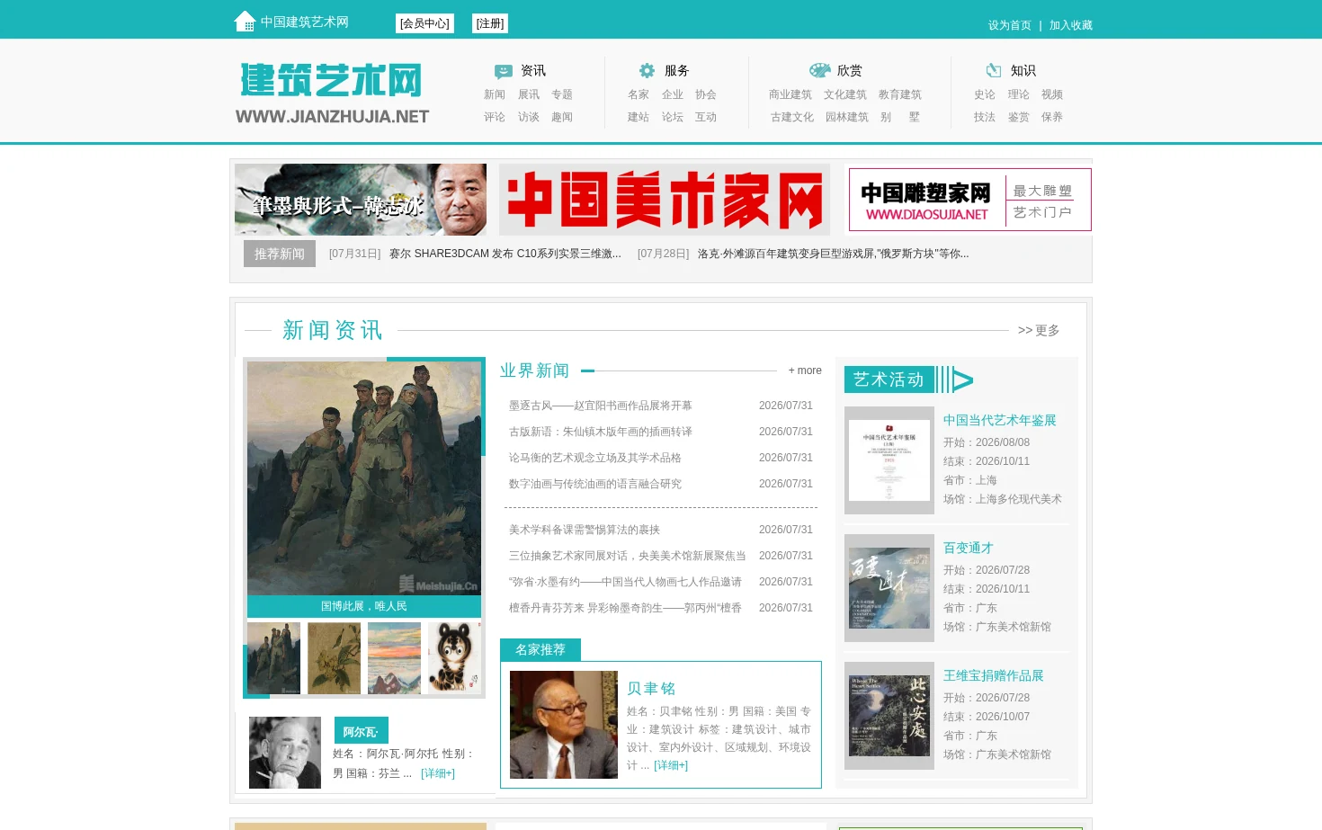Screen dimensions: 1322x830
Task: Go to 保养 under 知识
Action: tap(1052, 117)
